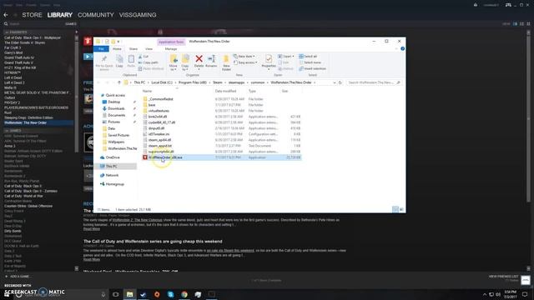Click the Explorer help question mark icon
The image size is (534, 300).
pos(402,48)
